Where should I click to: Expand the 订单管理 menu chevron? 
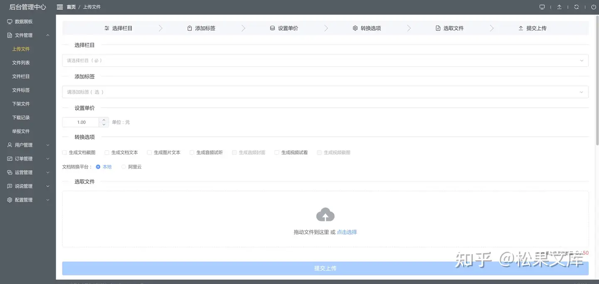pyautogui.click(x=48, y=159)
